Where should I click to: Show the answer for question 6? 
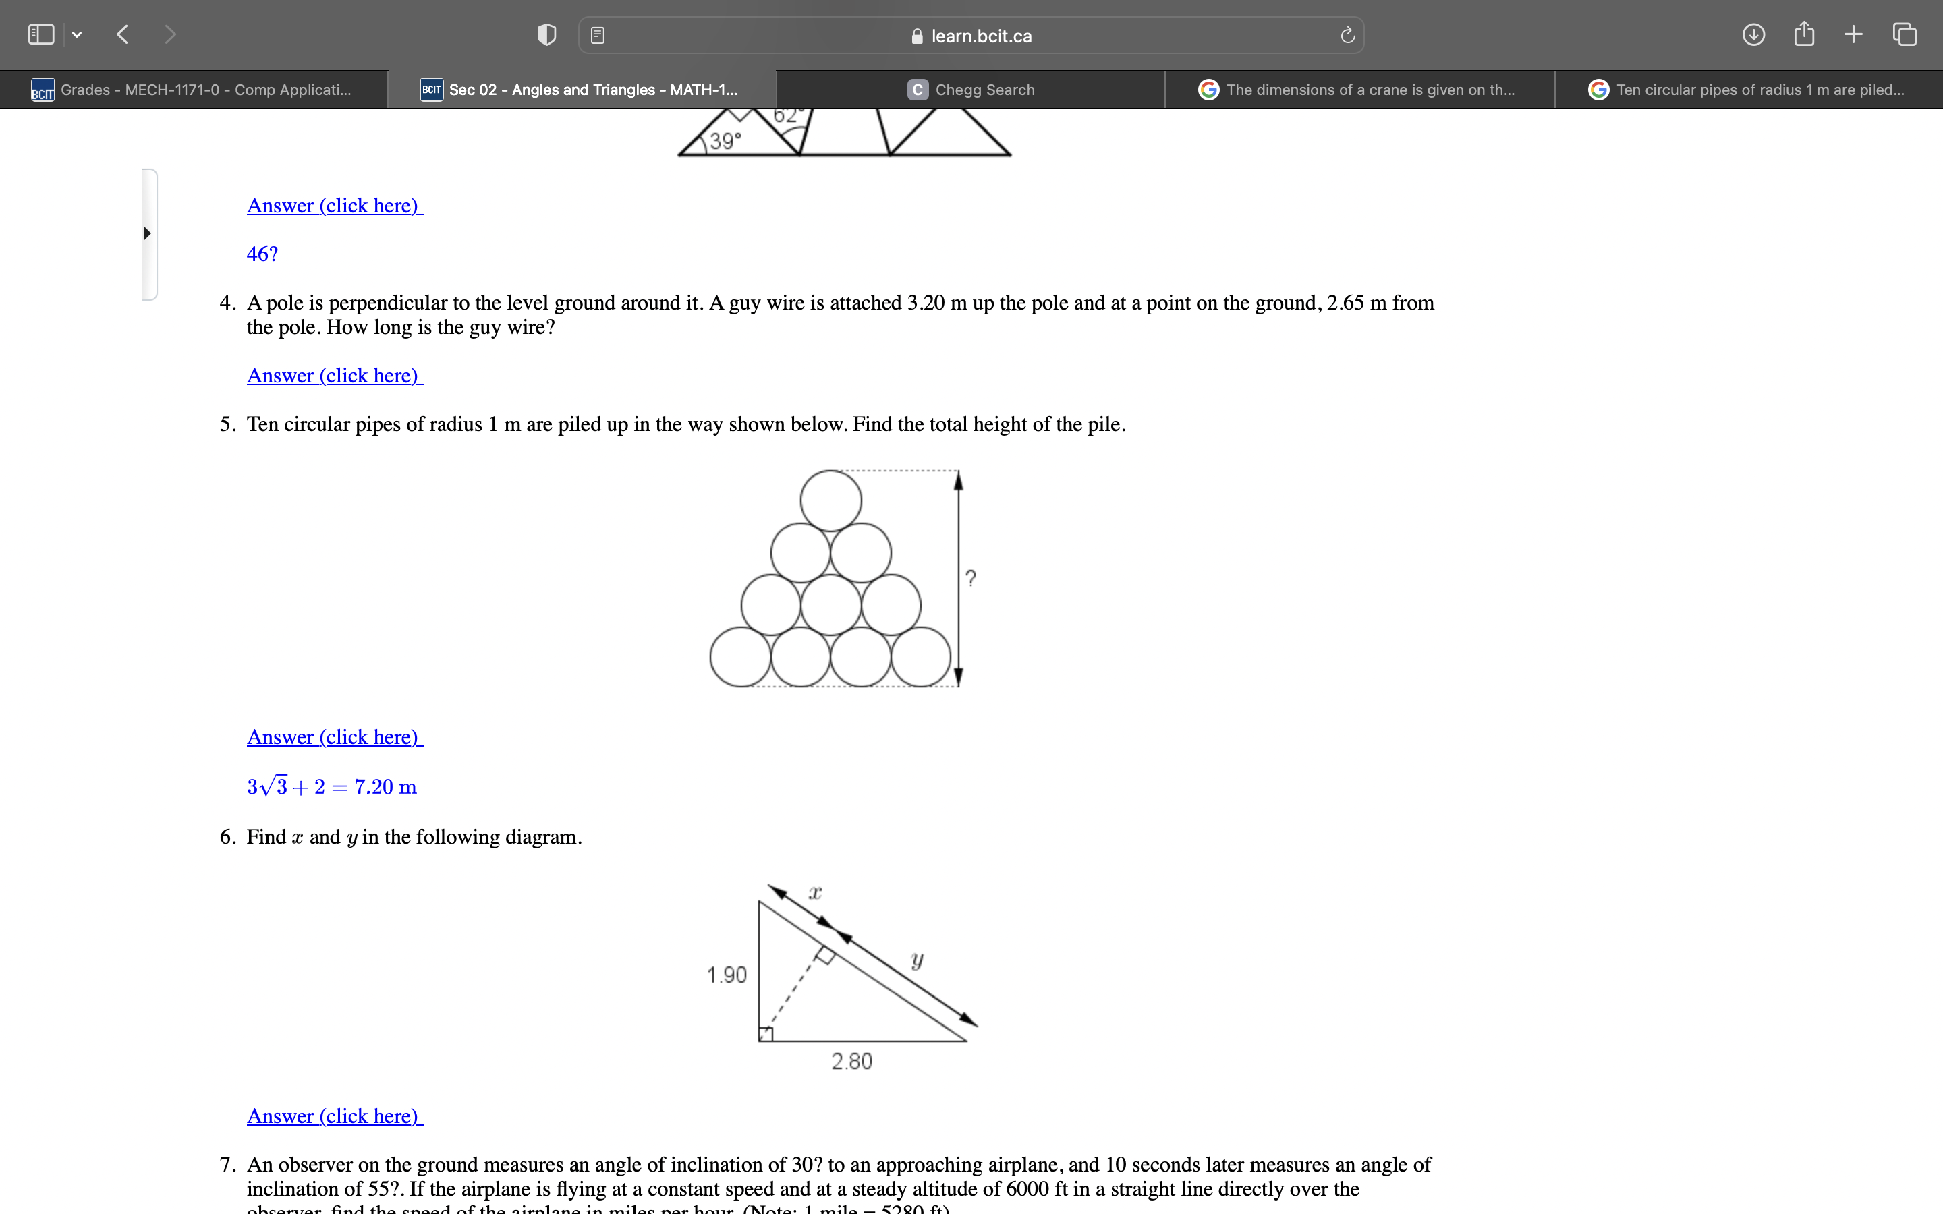(x=335, y=1116)
